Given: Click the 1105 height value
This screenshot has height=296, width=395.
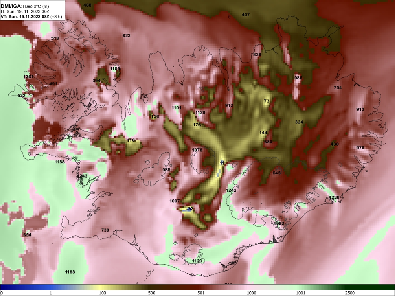Looking at the screenshot, I should point(115,69).
